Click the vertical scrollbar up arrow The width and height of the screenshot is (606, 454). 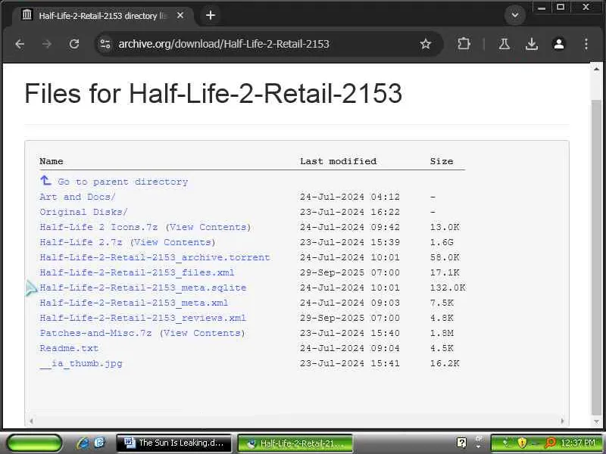(x=596, y=69)
